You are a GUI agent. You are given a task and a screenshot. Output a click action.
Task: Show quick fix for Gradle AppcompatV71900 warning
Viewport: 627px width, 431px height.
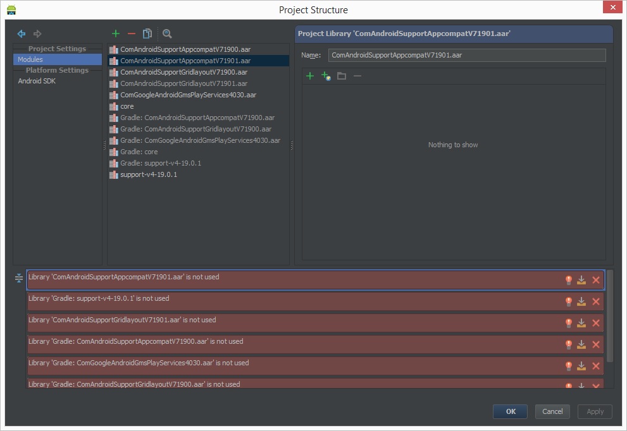pyautogui.click(x=569, y=344)
